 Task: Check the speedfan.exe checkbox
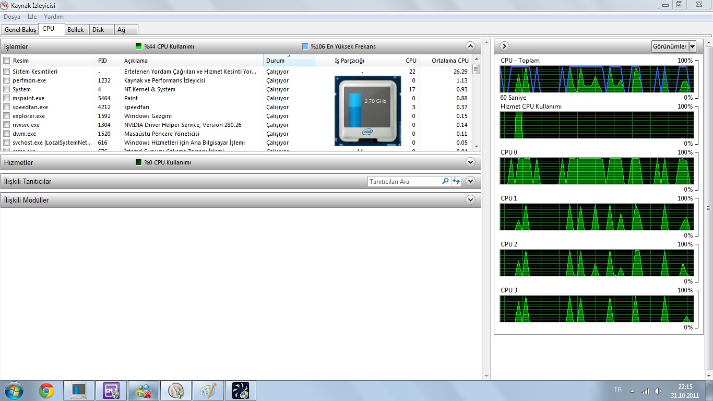(7, 107)
